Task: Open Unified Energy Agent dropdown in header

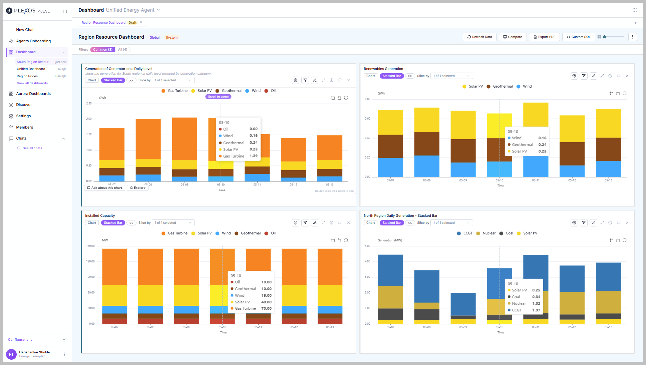Action: coord(133,10)
